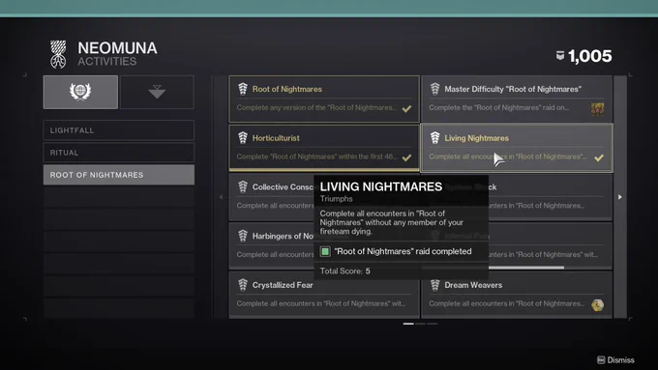Image resolution: width=658 pixels, height=370 pixels.
Task: Switch to the downward triangle seals tab
Action: pyautogui.click(x=157, y=92)
